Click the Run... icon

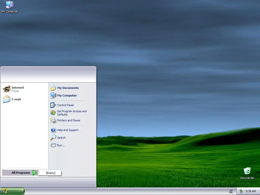pyautogui.click(x=53, y=145)
